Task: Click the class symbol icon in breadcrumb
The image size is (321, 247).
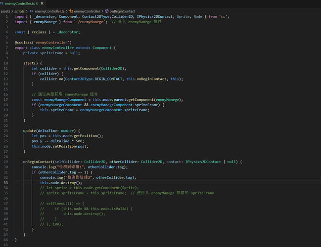Action: 71,11
